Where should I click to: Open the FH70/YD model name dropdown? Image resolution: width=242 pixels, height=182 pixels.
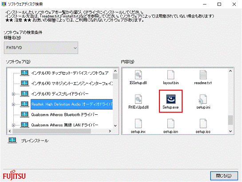coord(41,48)
